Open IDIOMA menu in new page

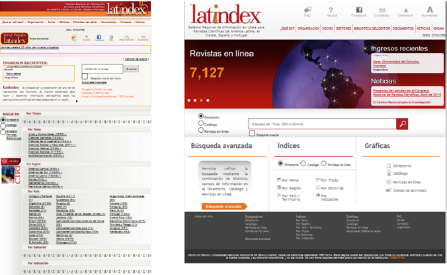[438, 28]
